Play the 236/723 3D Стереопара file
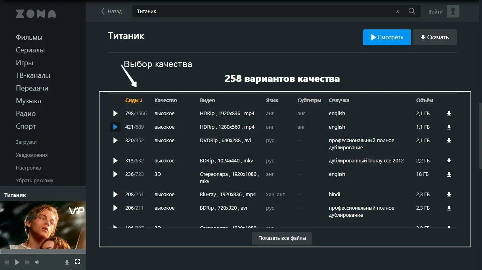 115,174
